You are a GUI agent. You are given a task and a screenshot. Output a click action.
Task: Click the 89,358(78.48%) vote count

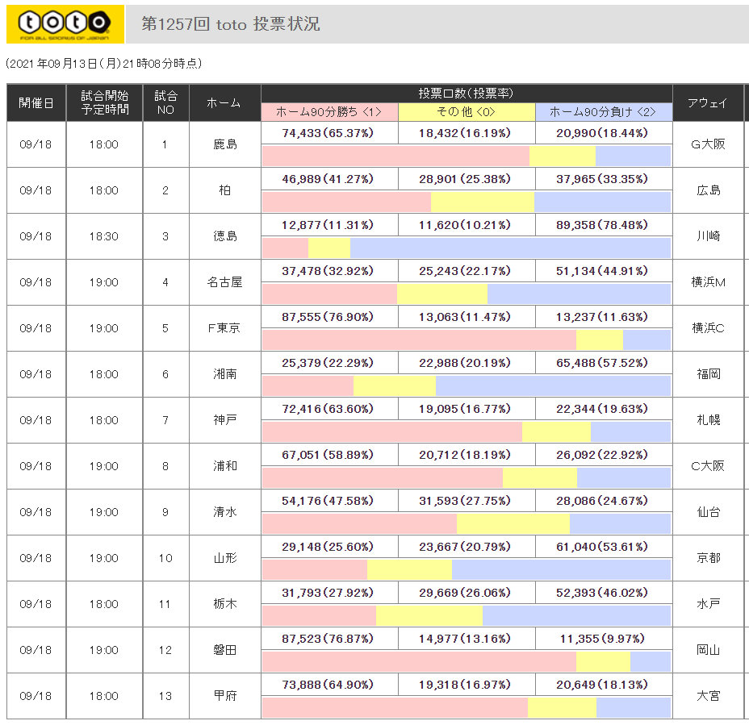602,225
